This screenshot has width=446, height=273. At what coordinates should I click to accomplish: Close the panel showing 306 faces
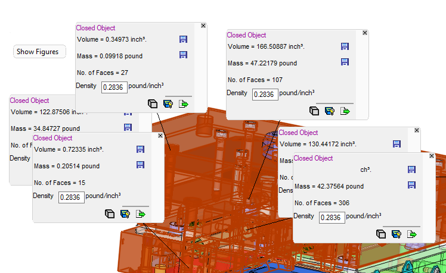(x=431, y=155)
